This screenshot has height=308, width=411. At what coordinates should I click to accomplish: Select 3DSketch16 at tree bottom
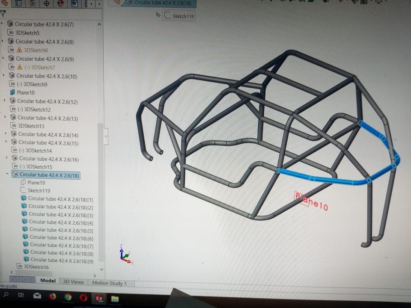point(36,267)
